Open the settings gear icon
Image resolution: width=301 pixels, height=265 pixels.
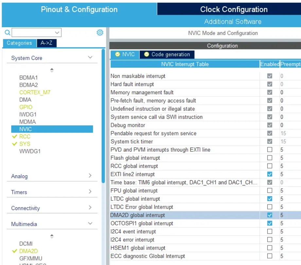click(100, 32)
